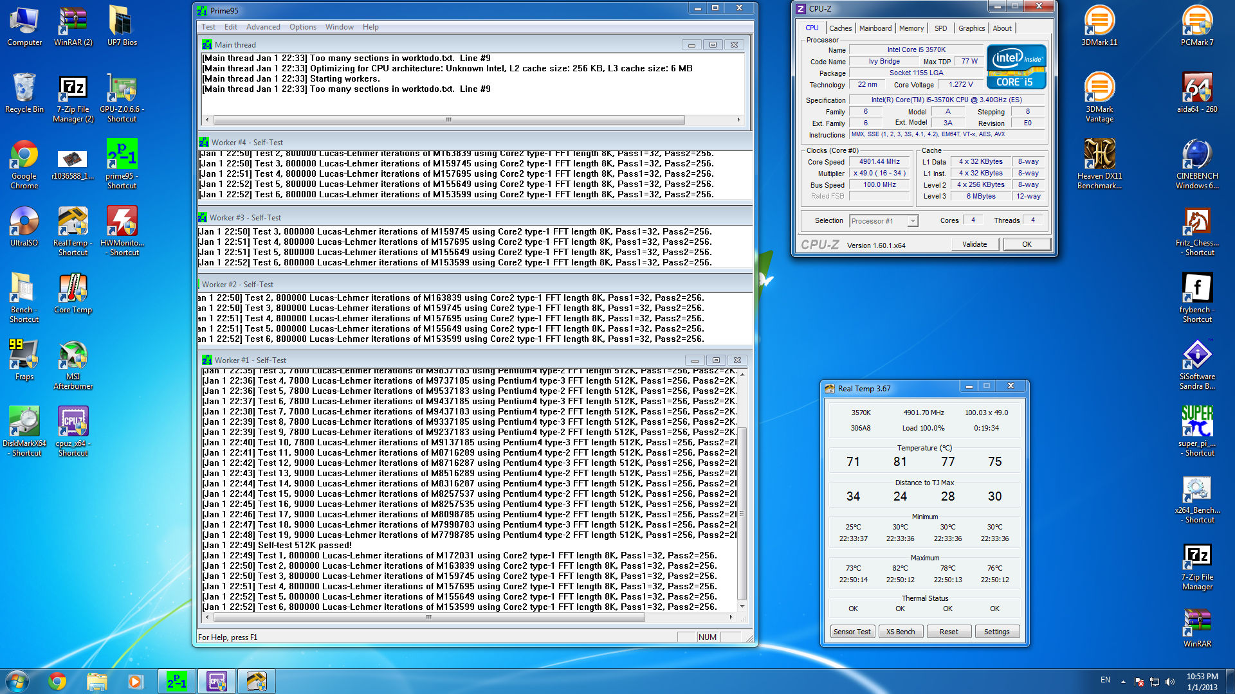This screenshot has width=1235, height=694.
Task: Launch SiSoftware Sandra desktop icon
Action: point(1197,366)
